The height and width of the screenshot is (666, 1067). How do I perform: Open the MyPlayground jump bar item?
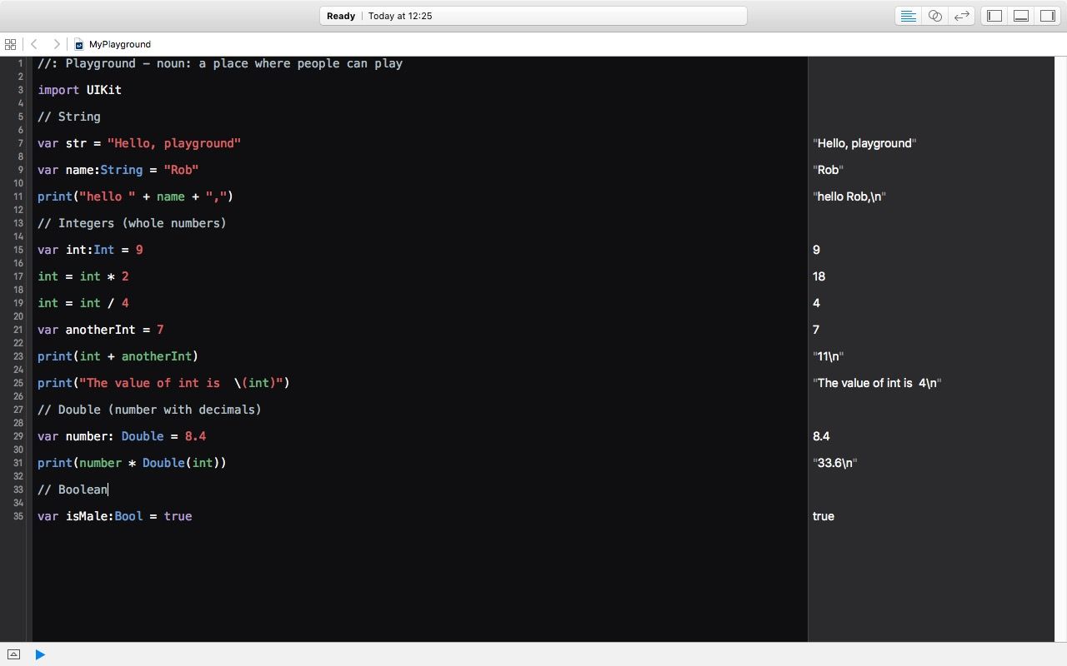(x=119, y=45)
